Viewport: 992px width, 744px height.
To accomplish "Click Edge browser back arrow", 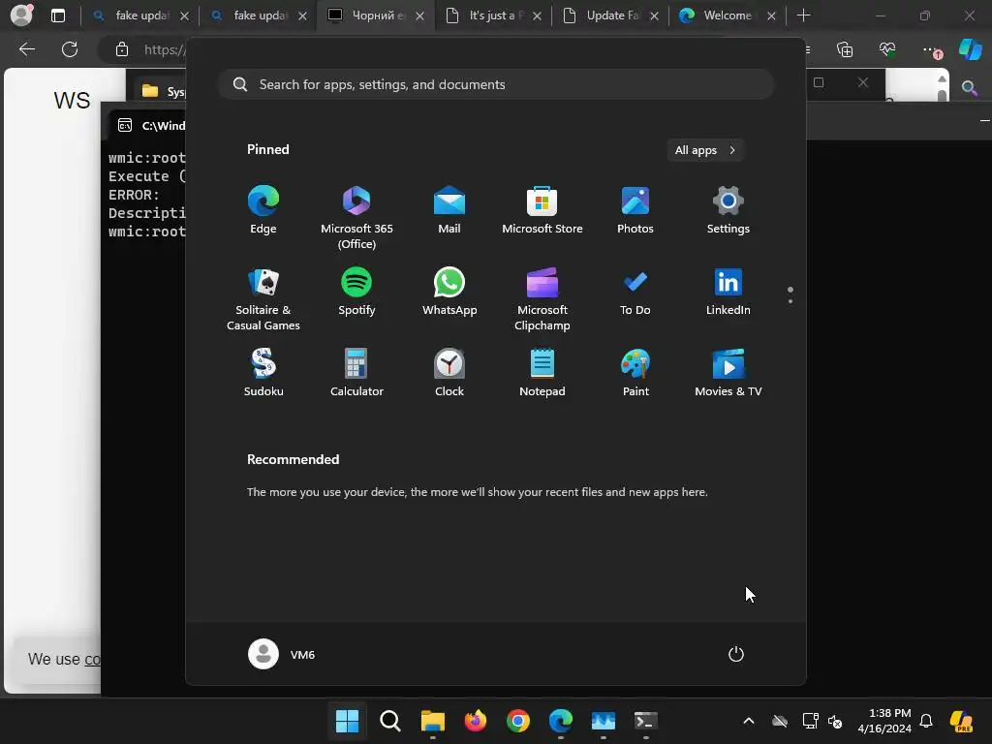I will (26, 49).
